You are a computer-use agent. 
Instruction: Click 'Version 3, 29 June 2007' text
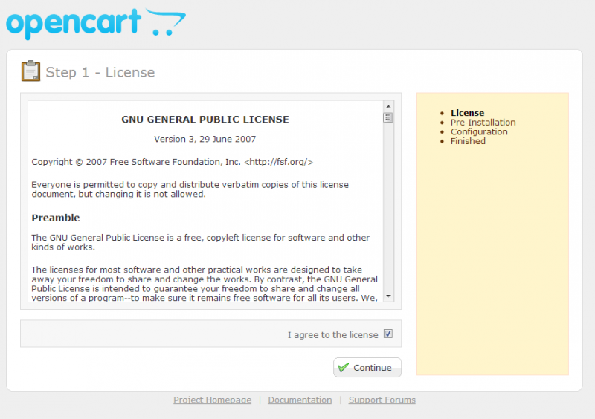pyautogui.click(x=205, y=139)
